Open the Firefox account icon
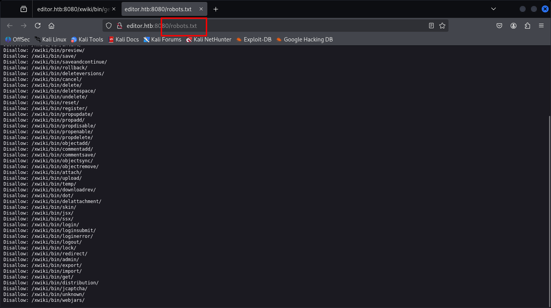Screen dimensions: 551x308 514,26
